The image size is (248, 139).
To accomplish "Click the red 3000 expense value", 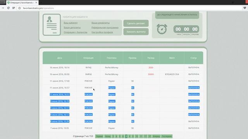I will (151, 68).
